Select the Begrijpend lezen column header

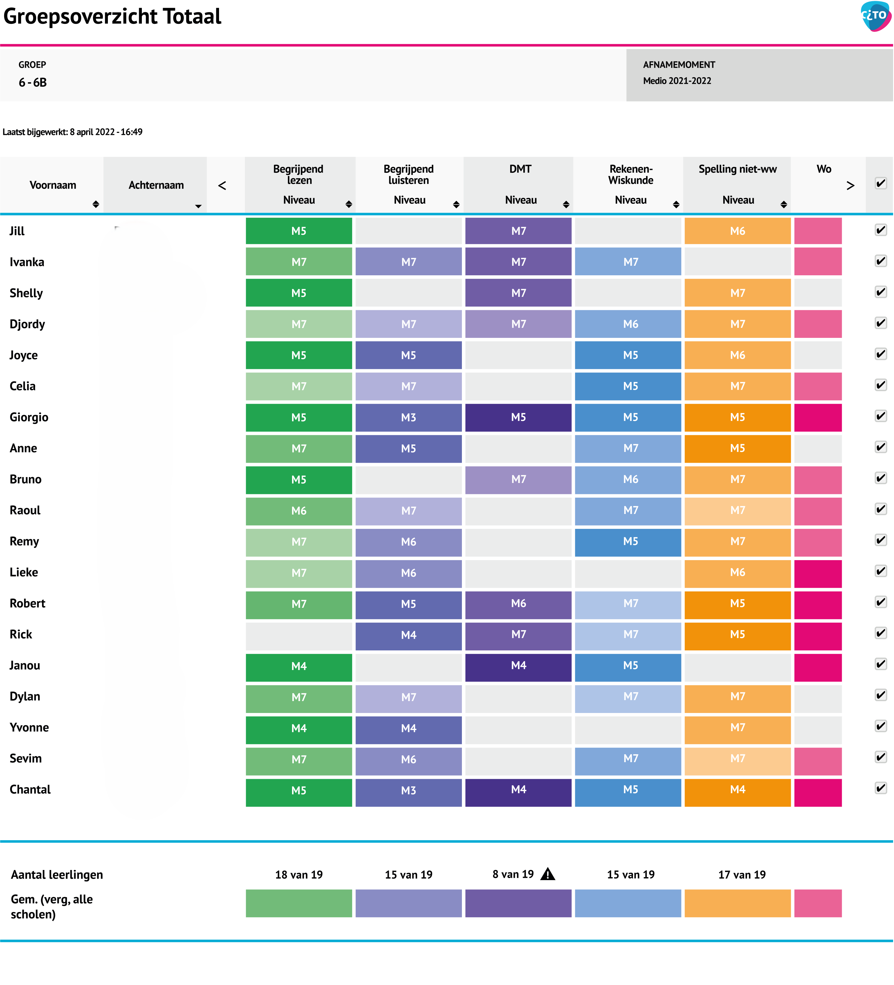pos(298,174)
